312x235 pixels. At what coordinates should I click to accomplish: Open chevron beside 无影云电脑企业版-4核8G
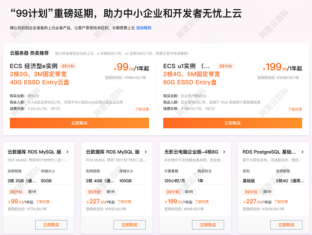coord(224,152)
